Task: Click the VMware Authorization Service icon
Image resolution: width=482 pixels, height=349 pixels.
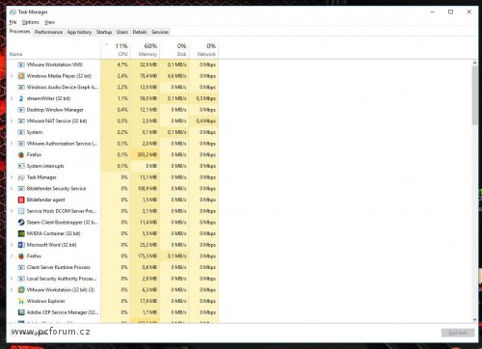Action: coord(21,144)
